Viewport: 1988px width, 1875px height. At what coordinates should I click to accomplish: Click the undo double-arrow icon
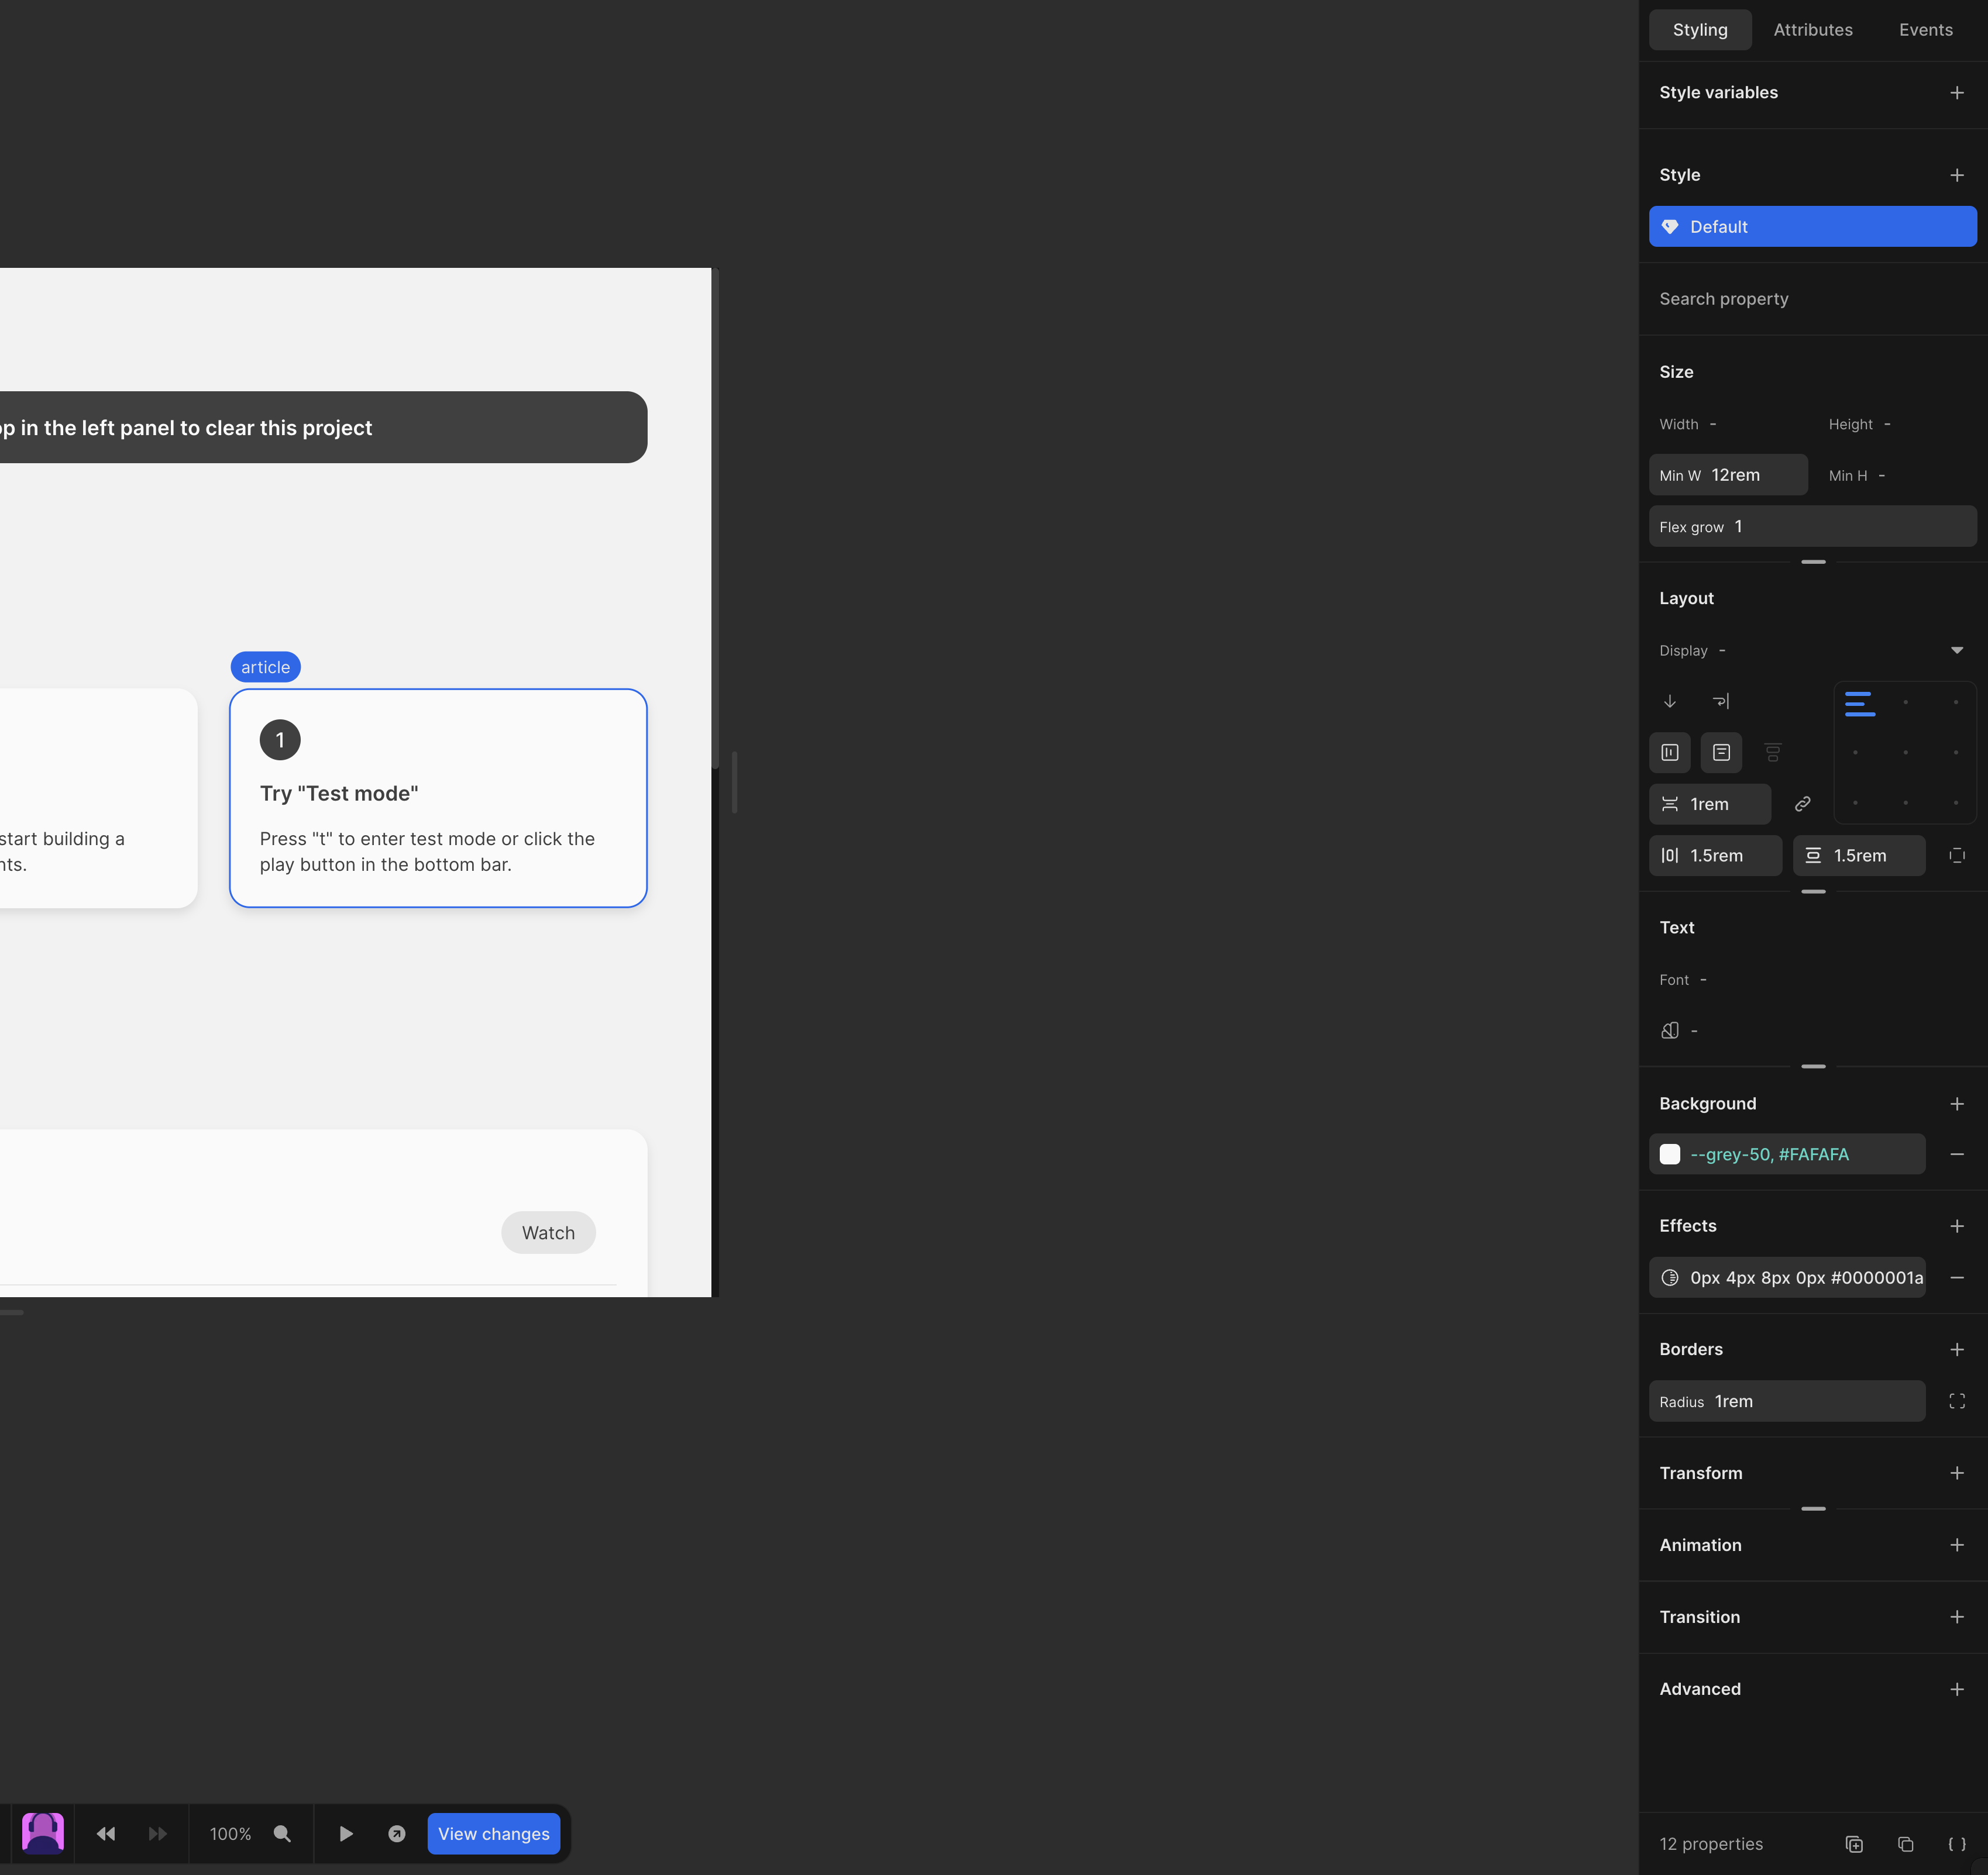(106, 1833)
